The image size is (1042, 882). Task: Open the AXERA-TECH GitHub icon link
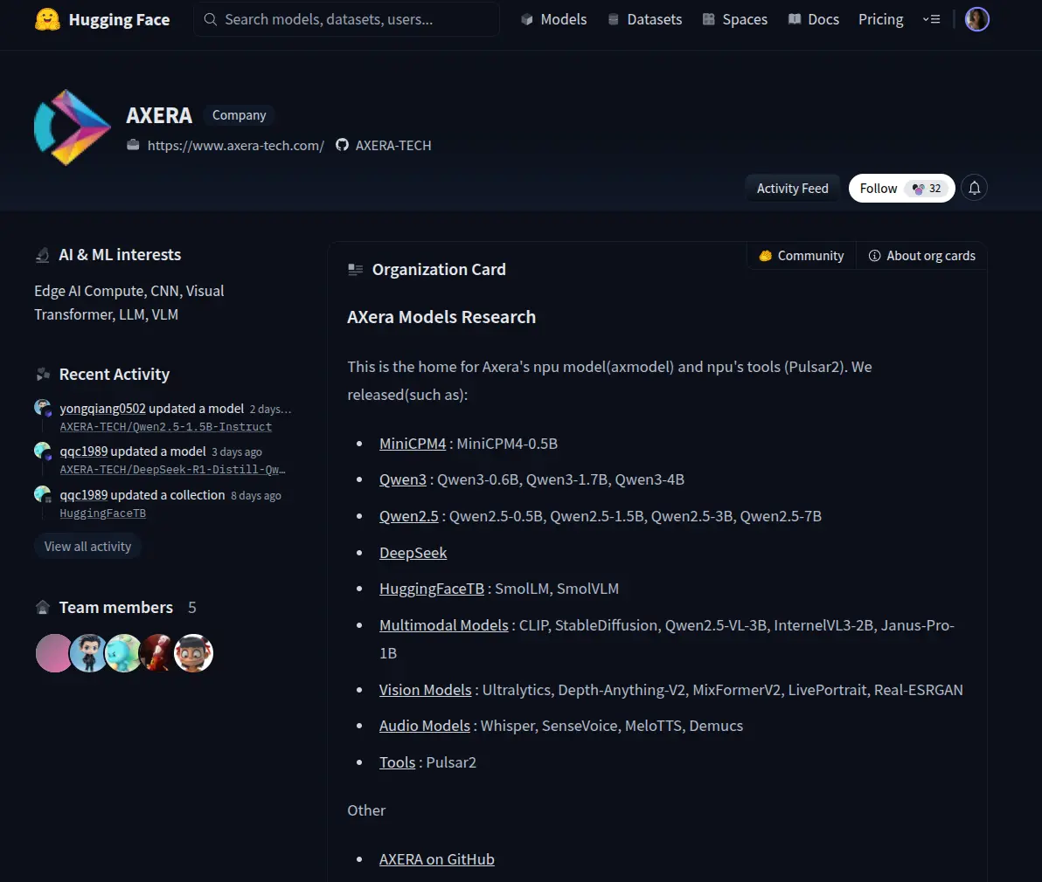pos(342,145)
